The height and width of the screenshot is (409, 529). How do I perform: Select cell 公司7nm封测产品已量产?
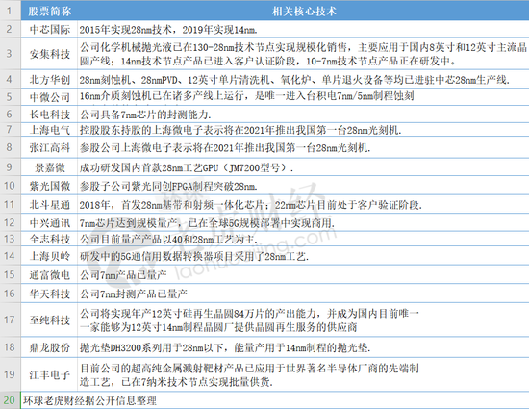(x=303, y=294)
